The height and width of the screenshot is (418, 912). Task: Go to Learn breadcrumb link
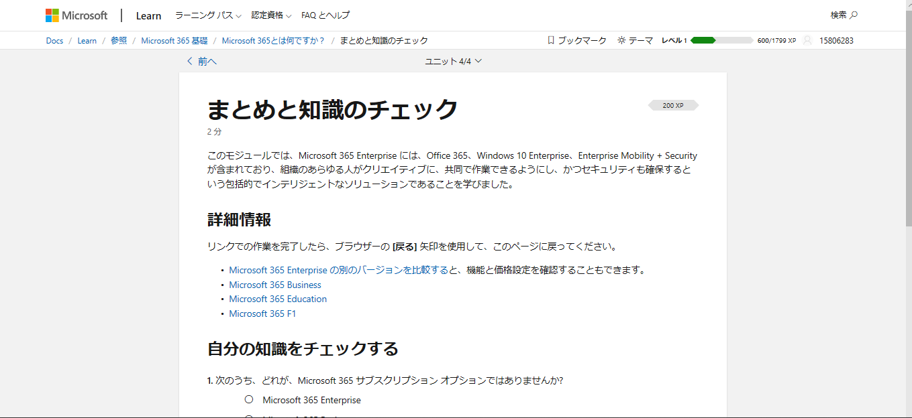[87, 41]
